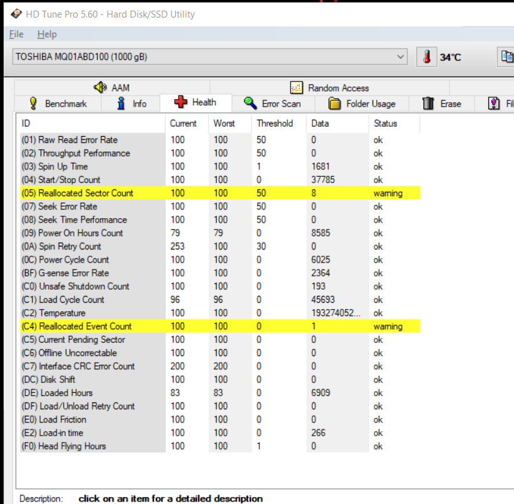This screenshot has height=504, width=514.
Task: Click the thermometer temperature icon
Action: point(426,57)
